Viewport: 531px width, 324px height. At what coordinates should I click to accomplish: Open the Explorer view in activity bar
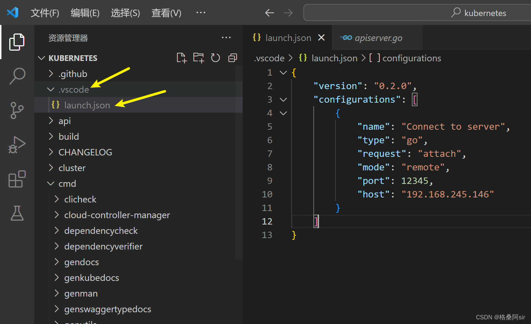point(17,42)
